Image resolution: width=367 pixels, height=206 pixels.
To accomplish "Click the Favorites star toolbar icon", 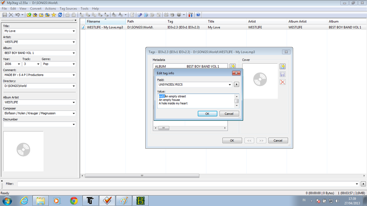I will click(54, 15).
